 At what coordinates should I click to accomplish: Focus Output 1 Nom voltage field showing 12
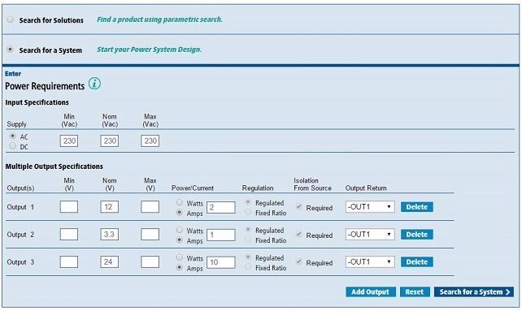point(110,207)
